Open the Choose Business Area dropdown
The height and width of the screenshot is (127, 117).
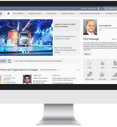[50, 70]
